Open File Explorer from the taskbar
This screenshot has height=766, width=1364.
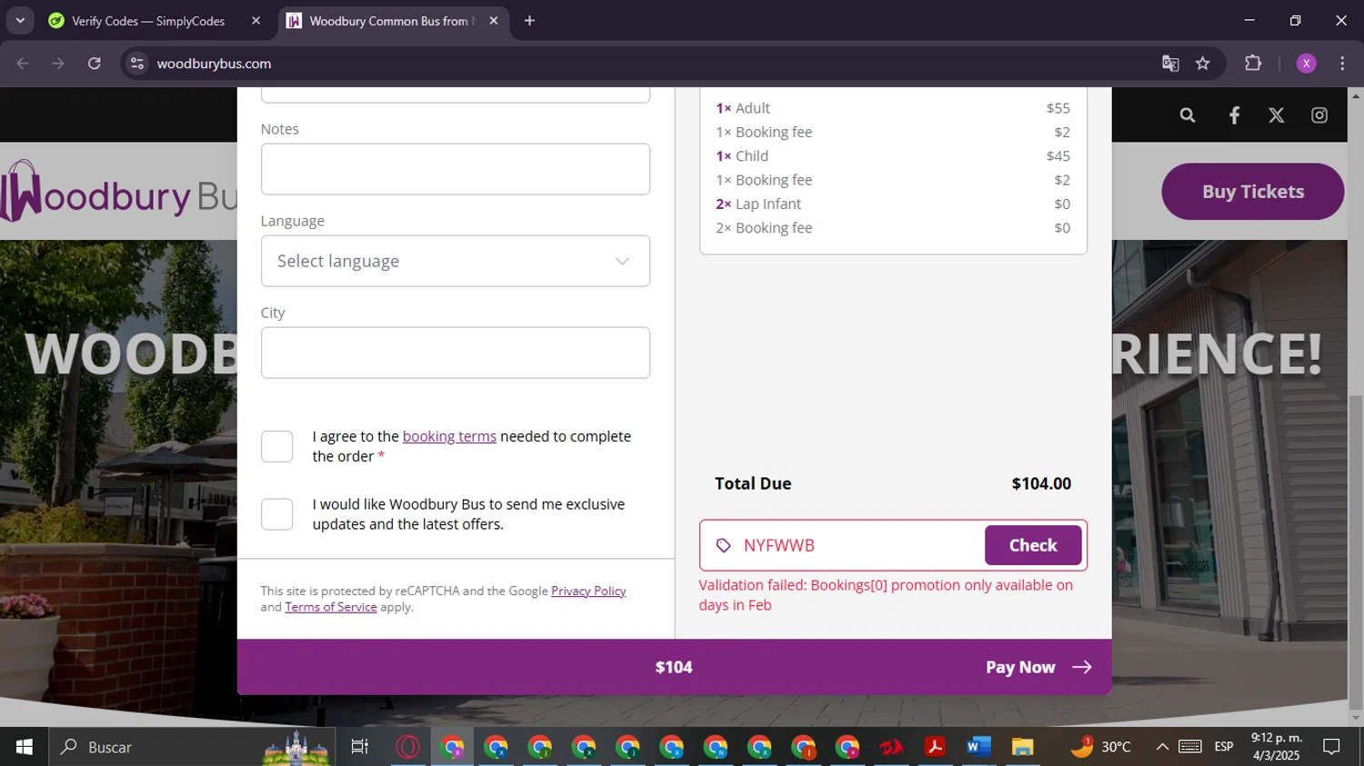coord(1023,747)
